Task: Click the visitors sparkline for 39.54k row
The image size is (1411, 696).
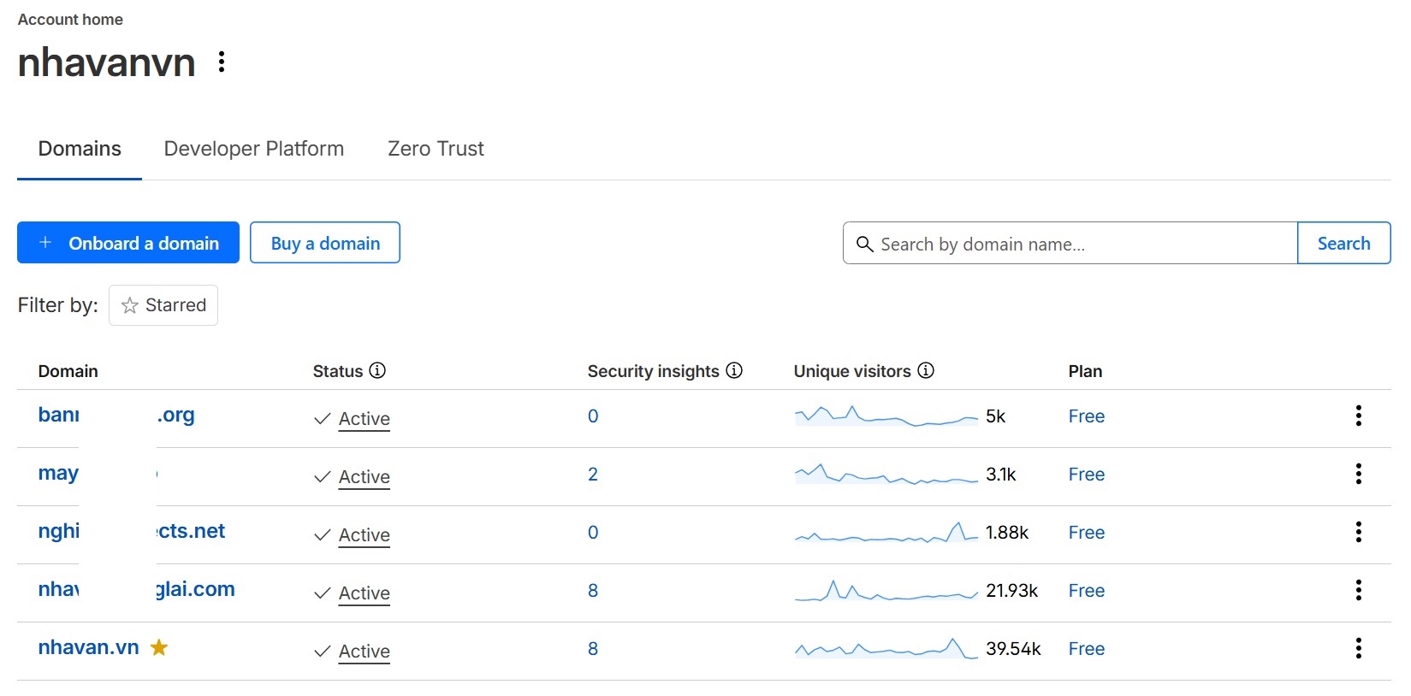Action: pyautogui.click(x=886, y=649)
